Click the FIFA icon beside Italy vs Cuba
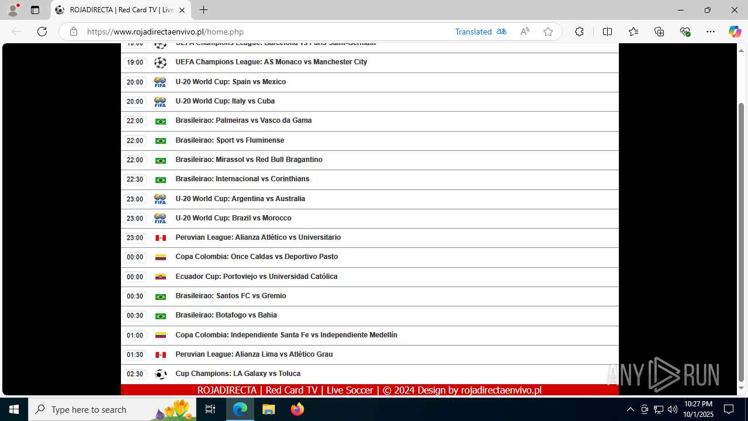The width and height of the screenshot is (748, 421). coord(160,102)
